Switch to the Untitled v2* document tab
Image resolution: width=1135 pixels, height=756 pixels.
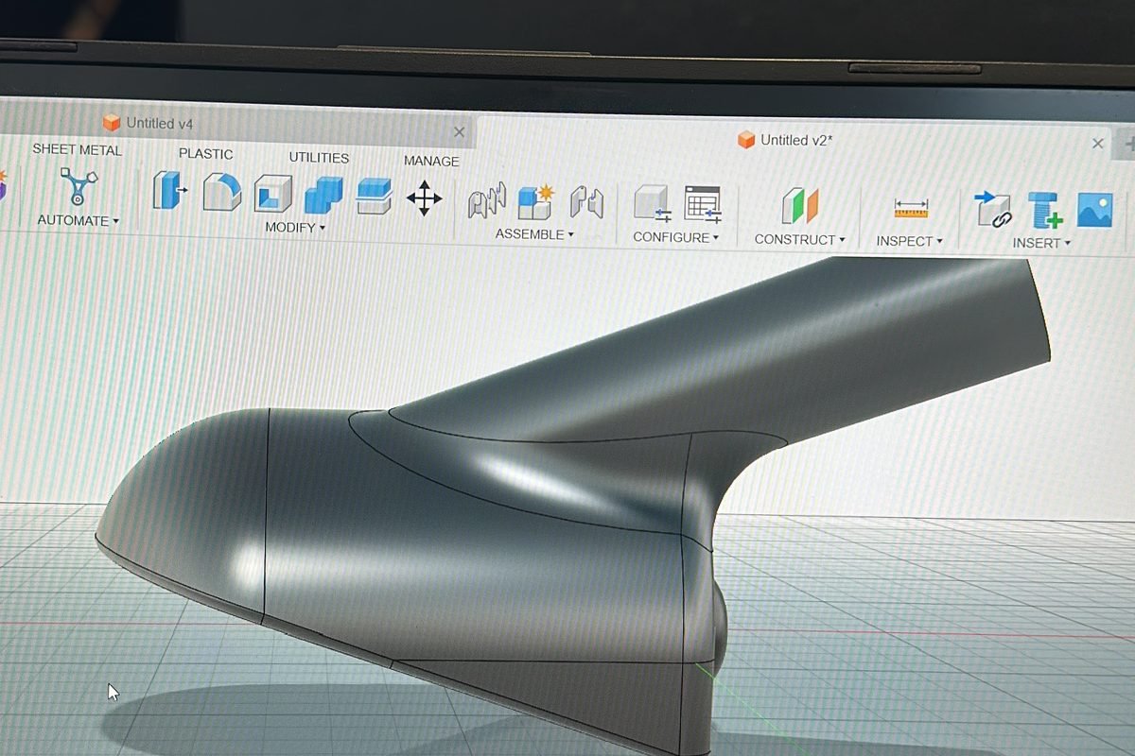(x=795, y=140)
